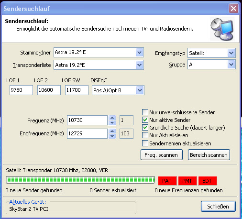Check the Nur Aktualisieren box
242x219 pixels.
click(145, 135)
